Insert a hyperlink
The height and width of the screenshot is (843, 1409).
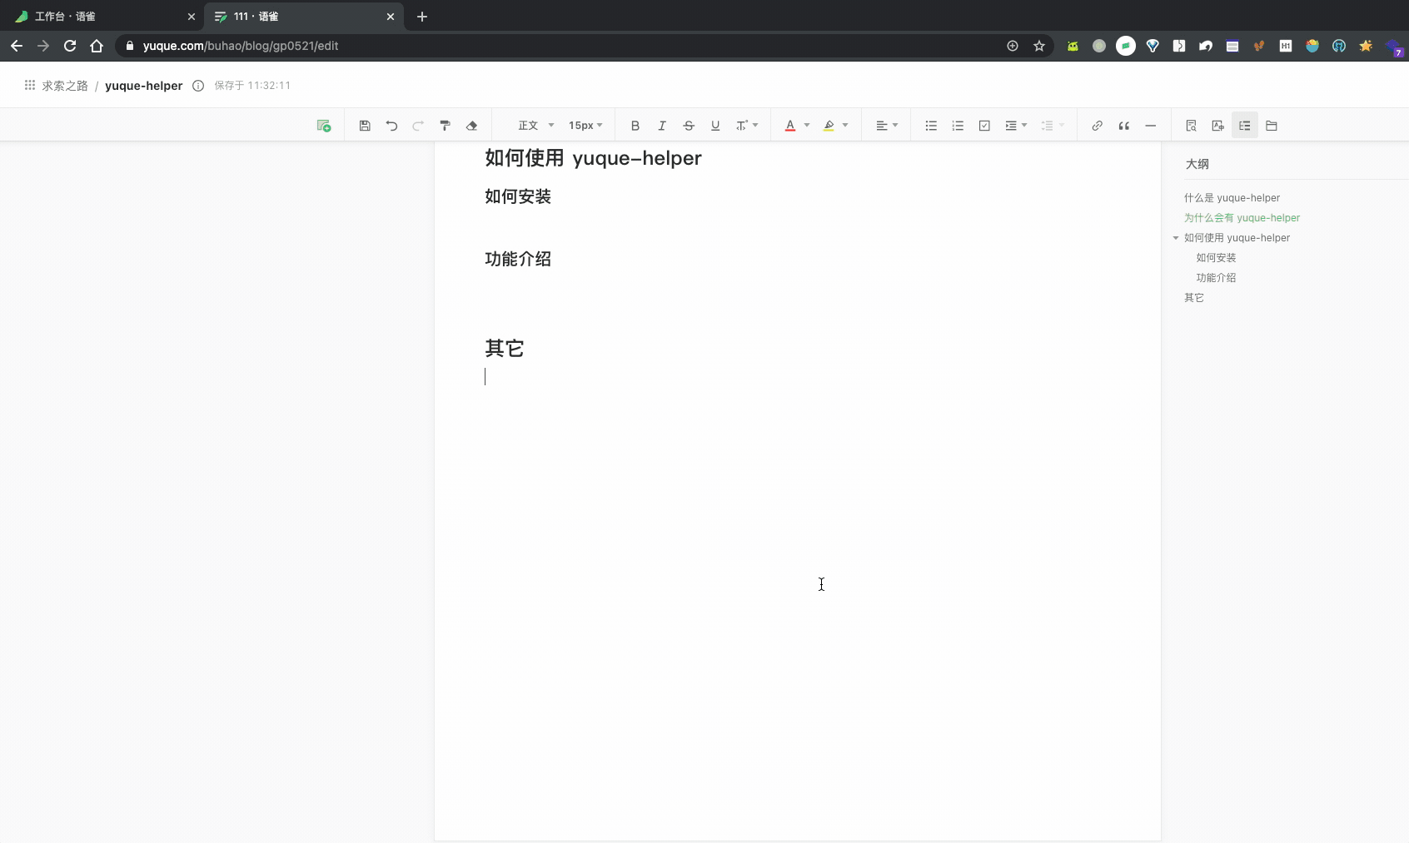click(1098, 126)
